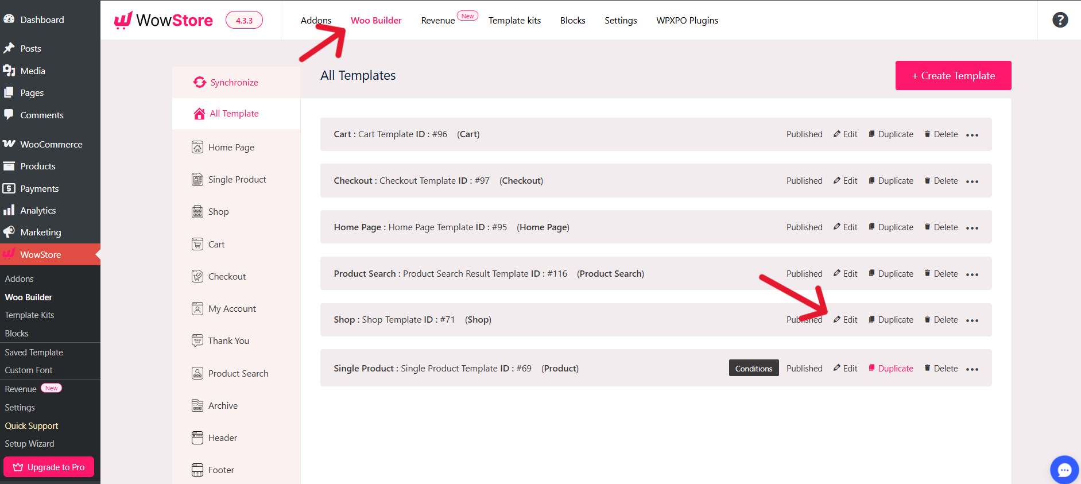Viewport: 1081px width, 484px height.
Task: Open the Settings top tab
Action: click(x=621, y=21)
